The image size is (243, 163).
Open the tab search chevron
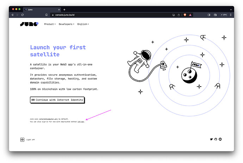coord(231,10)
